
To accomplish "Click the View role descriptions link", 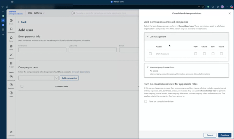I will coord(81,72).
